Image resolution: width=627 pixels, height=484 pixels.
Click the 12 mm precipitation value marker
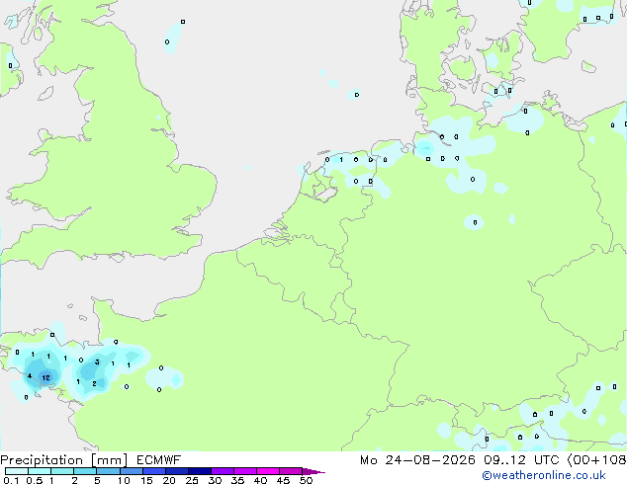(45, 377)
